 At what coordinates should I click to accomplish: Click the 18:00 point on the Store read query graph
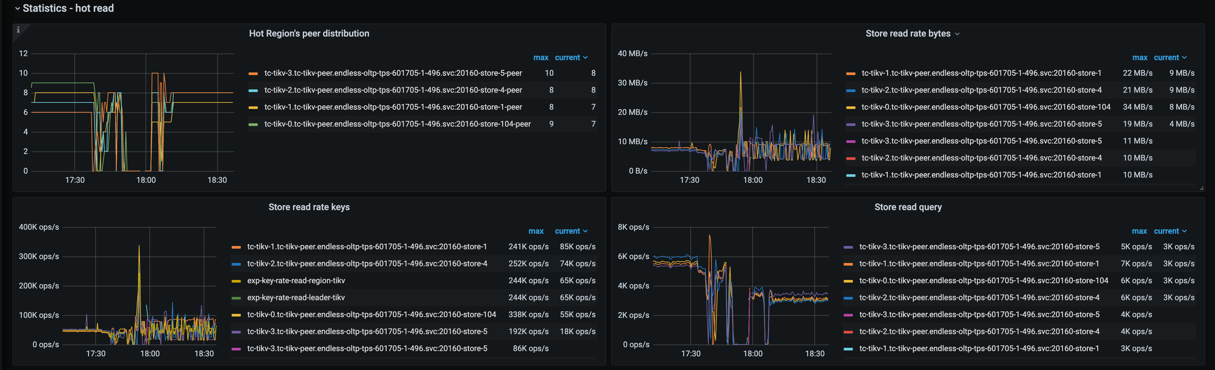(753, 293)
